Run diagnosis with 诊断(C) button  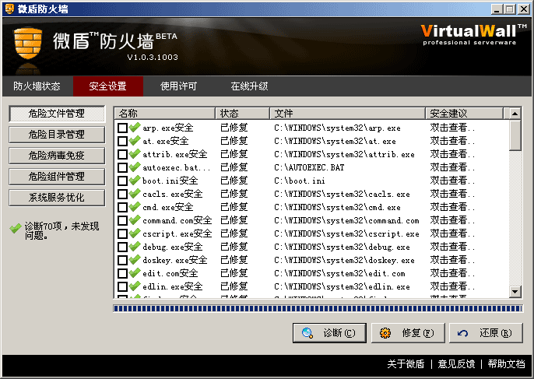click(x=330, y=333)
